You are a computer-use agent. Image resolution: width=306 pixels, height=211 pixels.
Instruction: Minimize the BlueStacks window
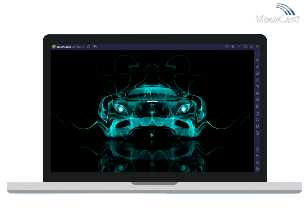coord(239,47)
